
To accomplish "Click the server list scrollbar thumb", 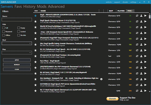I will click(149, 17).
